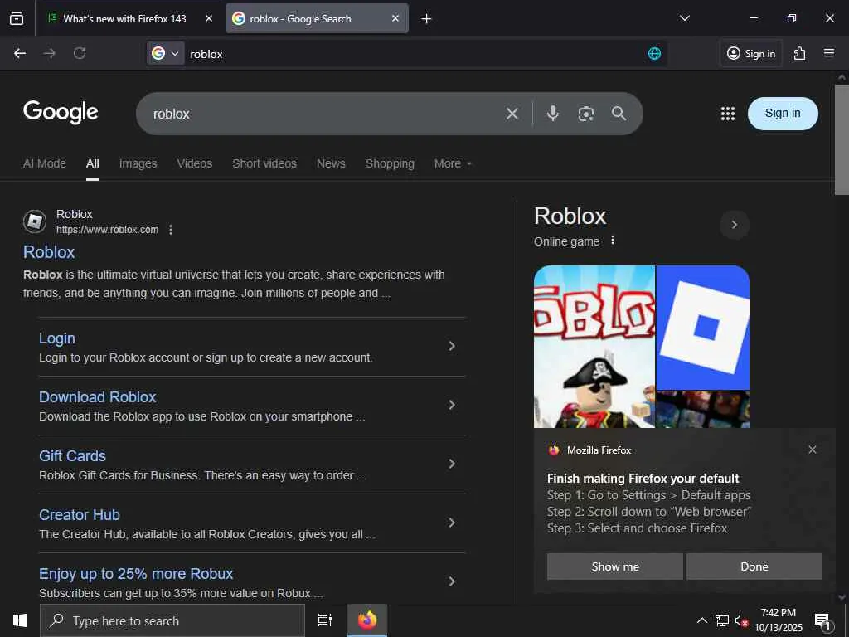Go back to previous page
The width and height of the screenshot is (849, 637).
coord(20,53)
